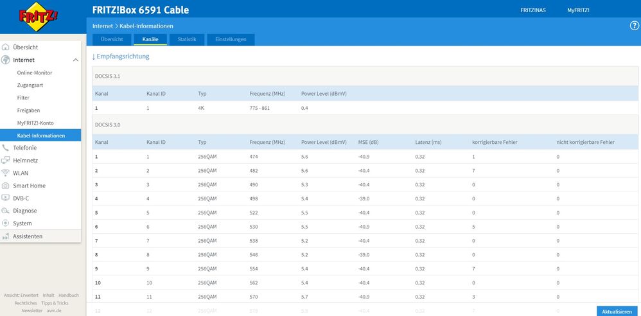Click the Internet globe icon

click(5, 60)
